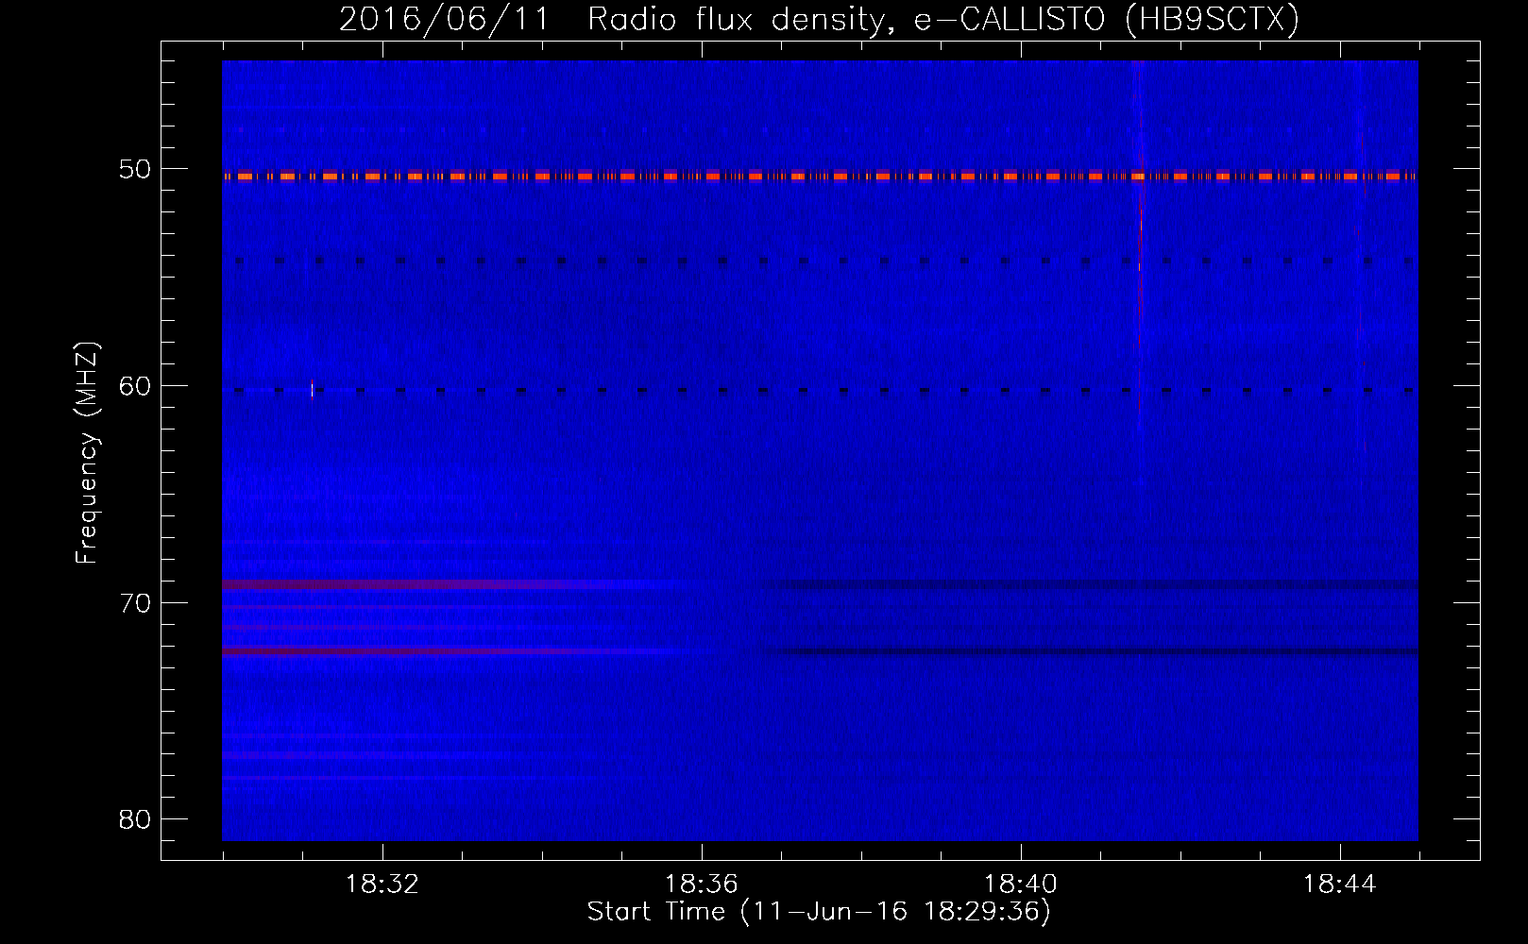Click the 18:36 time tick label
Image resolution: width=1528 pixels, height=944 pixels.
click(702, 885)
